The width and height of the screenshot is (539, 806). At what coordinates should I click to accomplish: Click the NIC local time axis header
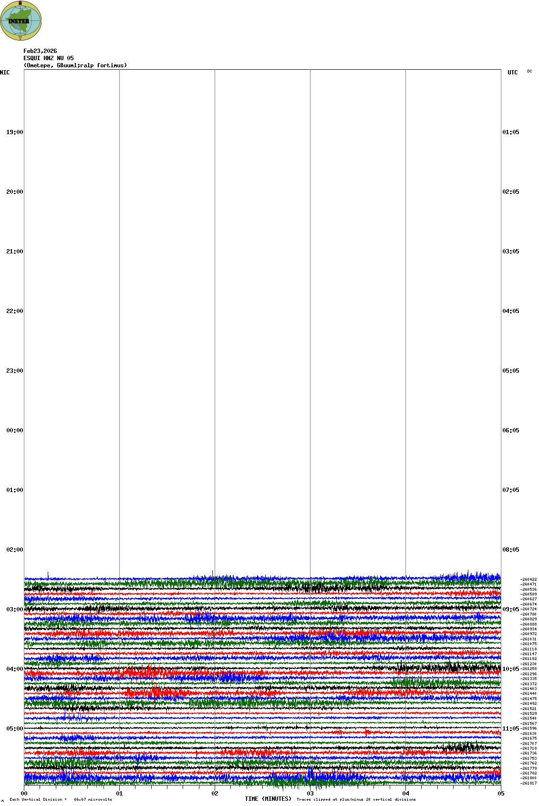[x=5, y=73]
